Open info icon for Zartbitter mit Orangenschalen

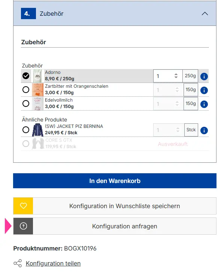[x=204, y=90]
